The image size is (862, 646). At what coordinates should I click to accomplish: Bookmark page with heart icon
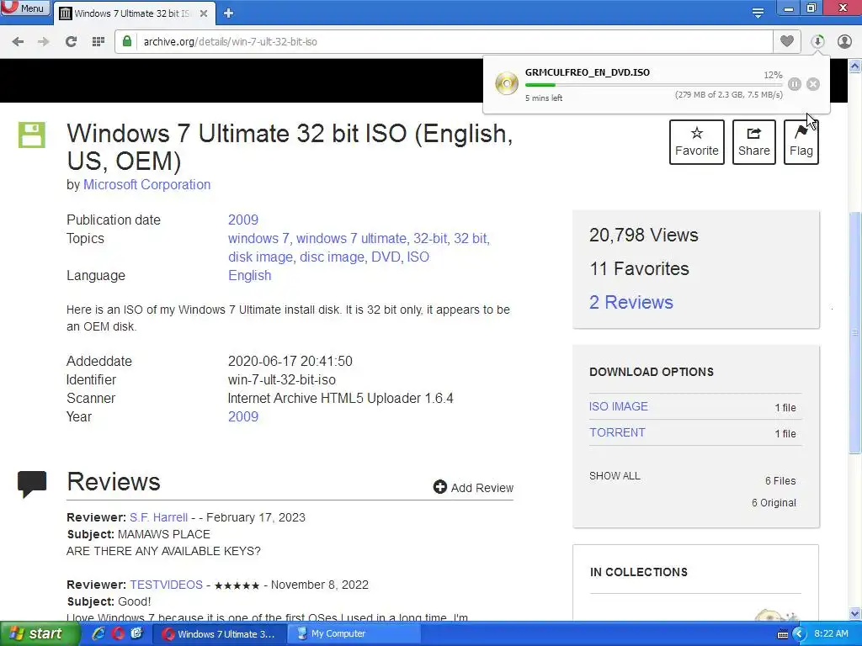(x=787, y=41)
